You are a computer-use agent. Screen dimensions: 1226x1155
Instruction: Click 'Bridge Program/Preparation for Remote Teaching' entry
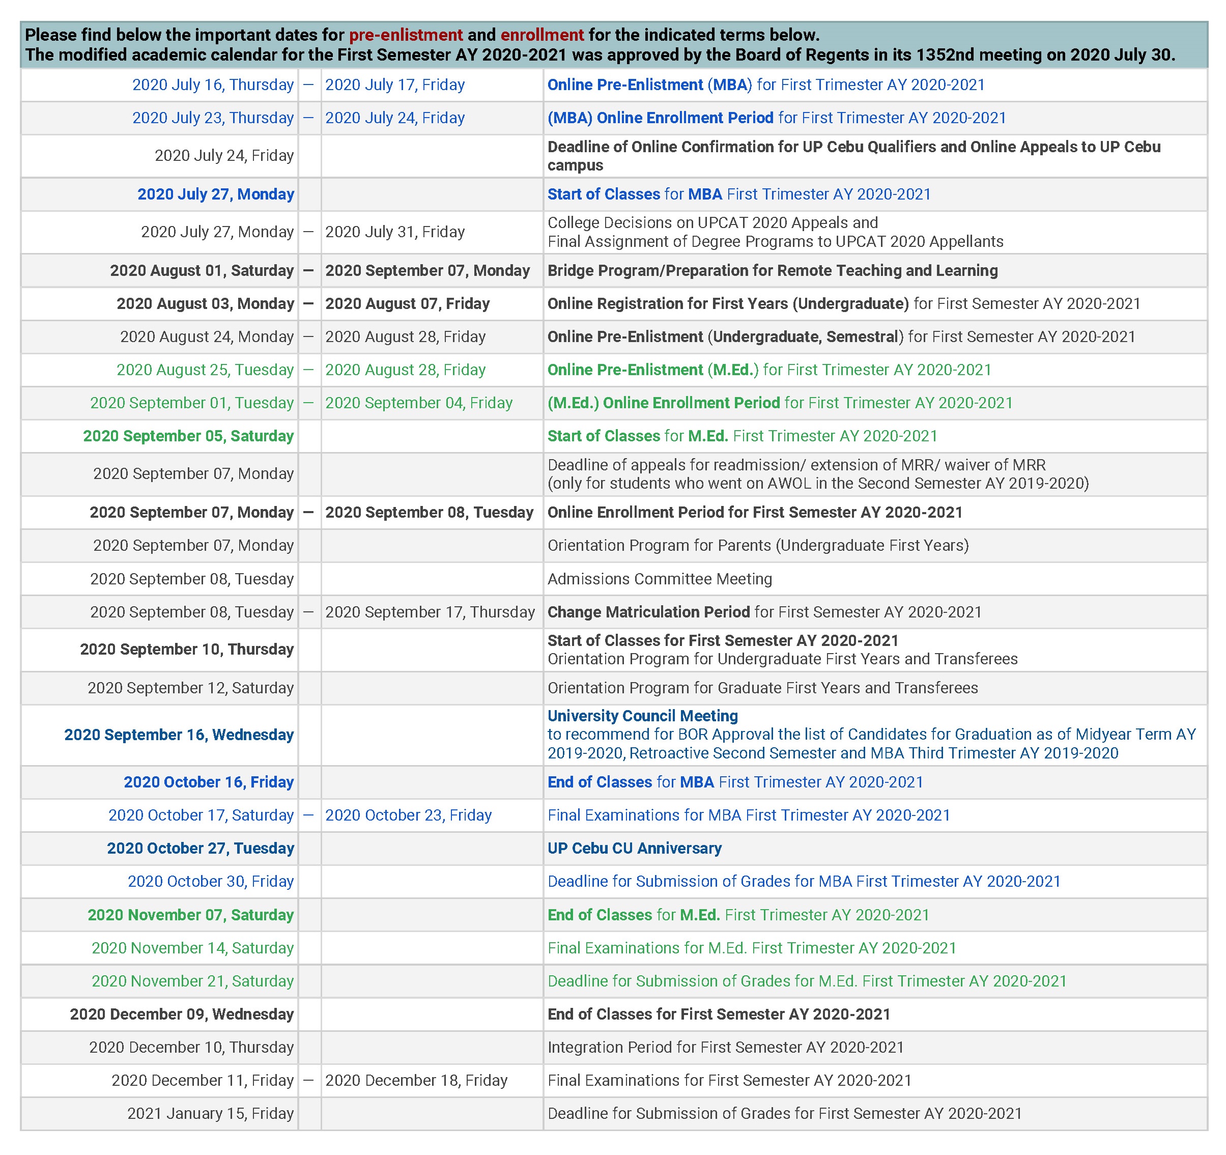(x=773, y=271)
